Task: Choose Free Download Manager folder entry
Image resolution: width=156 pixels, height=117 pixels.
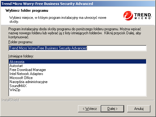Action: pyautogui.click(x=77, y=70)
